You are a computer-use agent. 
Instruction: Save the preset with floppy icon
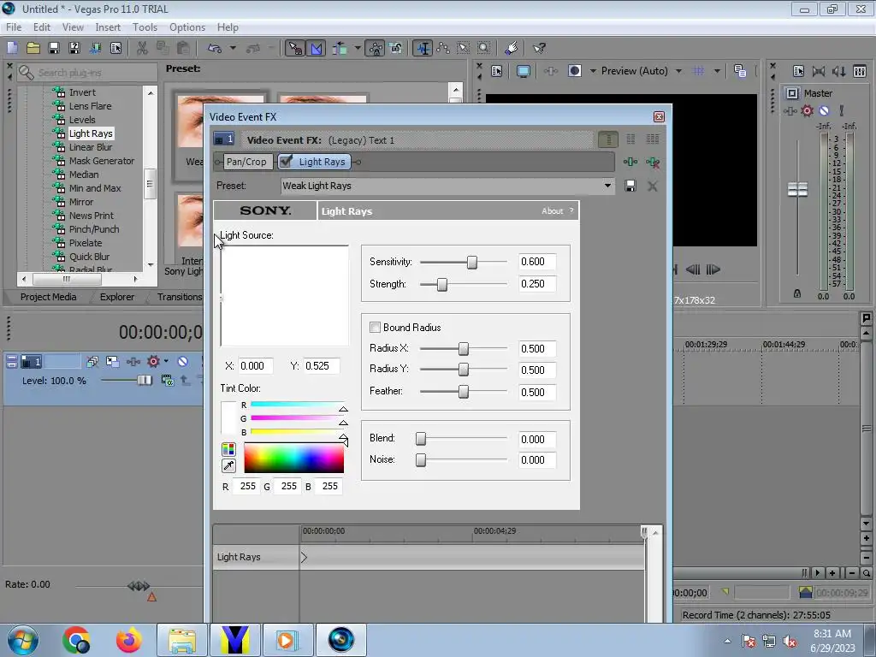630,186
